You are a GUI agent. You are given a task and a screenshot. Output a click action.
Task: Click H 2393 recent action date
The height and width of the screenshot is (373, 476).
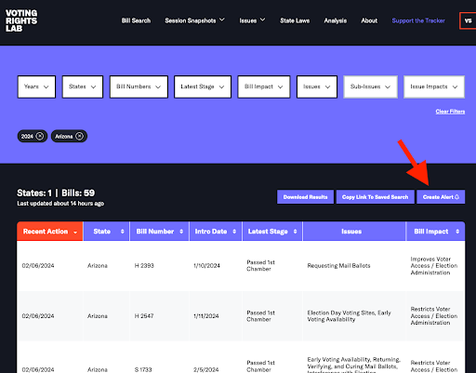coord(38,266)
